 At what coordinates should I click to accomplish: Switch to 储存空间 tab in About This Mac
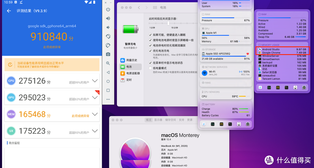pos(170,120)
